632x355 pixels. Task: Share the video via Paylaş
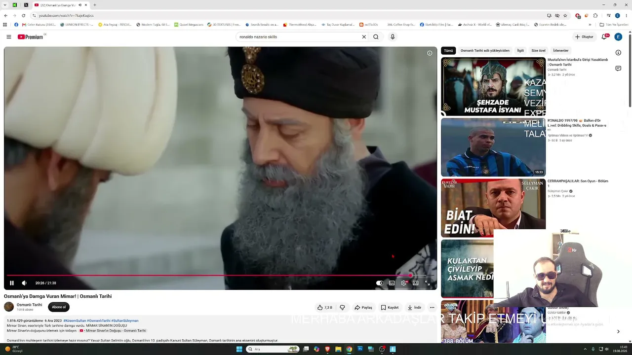363,308
